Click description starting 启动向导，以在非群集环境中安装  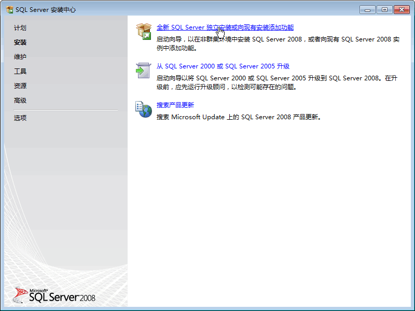[x=278, y=44]
